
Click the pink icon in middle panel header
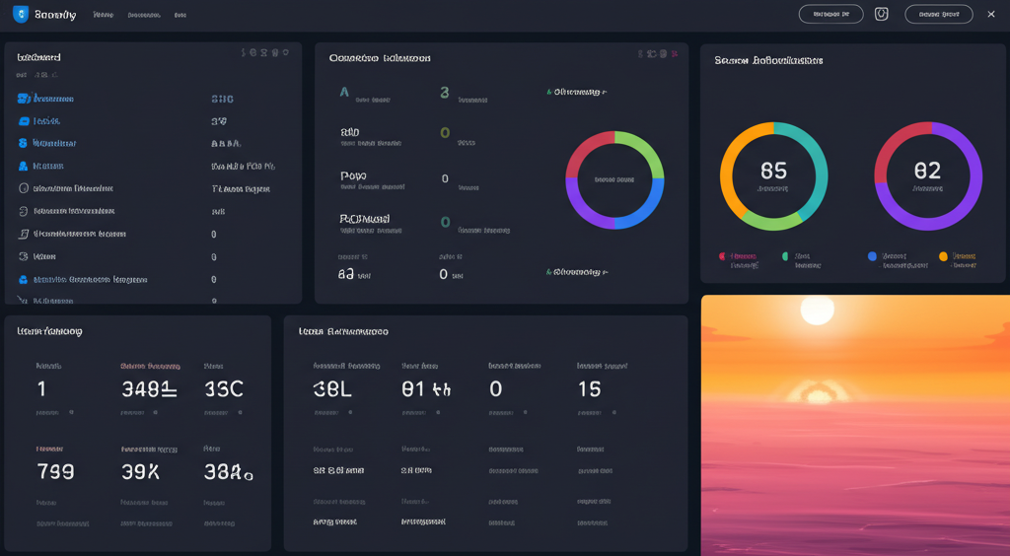click(675, 53)
